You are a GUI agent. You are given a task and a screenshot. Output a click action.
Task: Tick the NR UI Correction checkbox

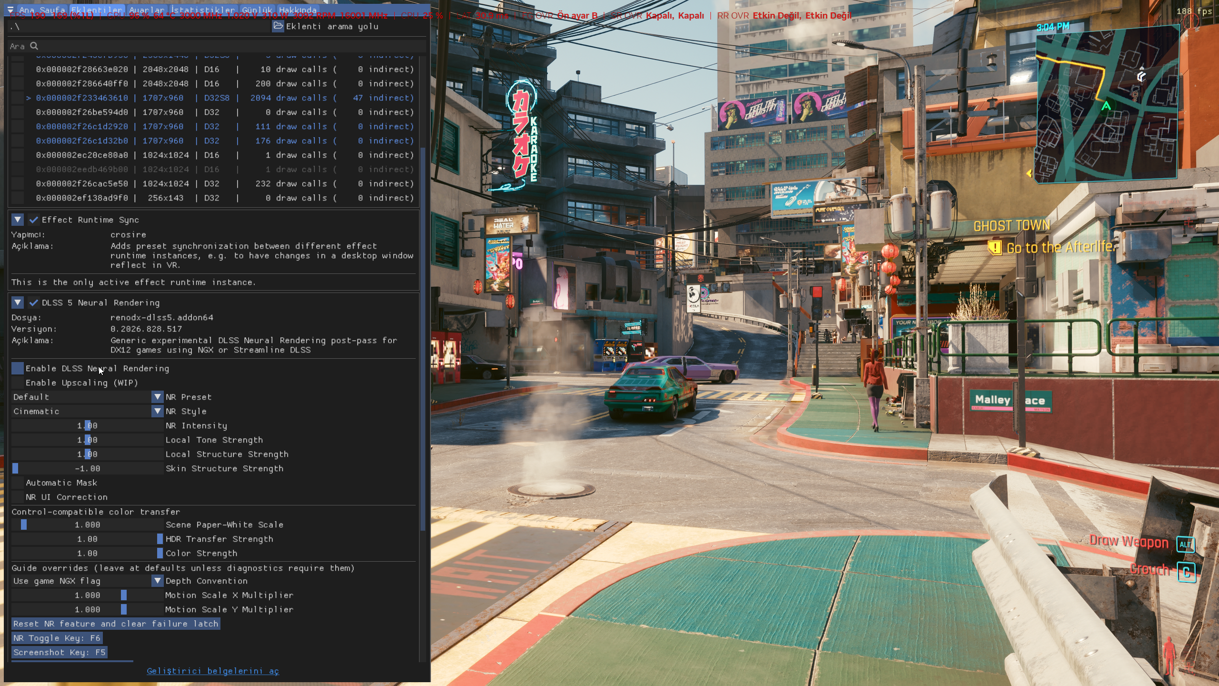coord(18,497)
